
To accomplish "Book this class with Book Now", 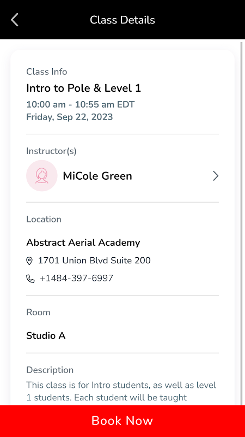I will click(122, 421).
